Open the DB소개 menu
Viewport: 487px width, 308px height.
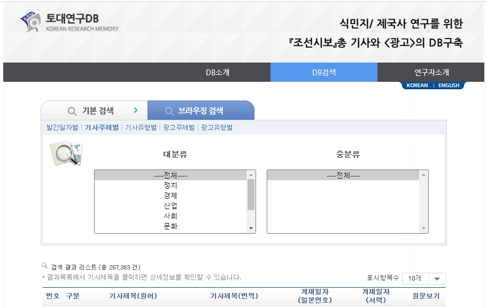[x=218, y=72]
